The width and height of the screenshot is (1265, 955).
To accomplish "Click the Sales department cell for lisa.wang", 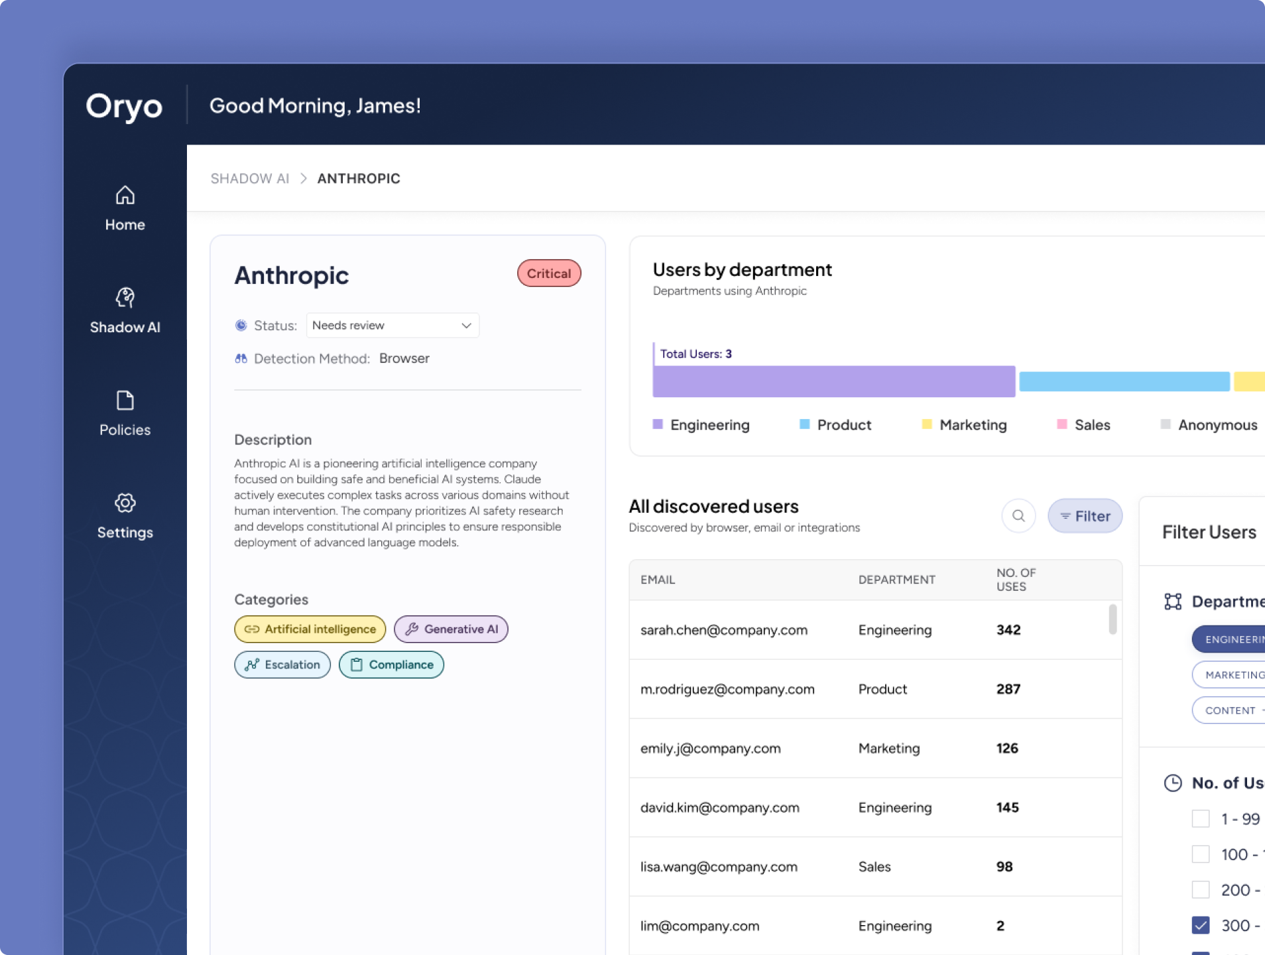I will coord(874,867).
